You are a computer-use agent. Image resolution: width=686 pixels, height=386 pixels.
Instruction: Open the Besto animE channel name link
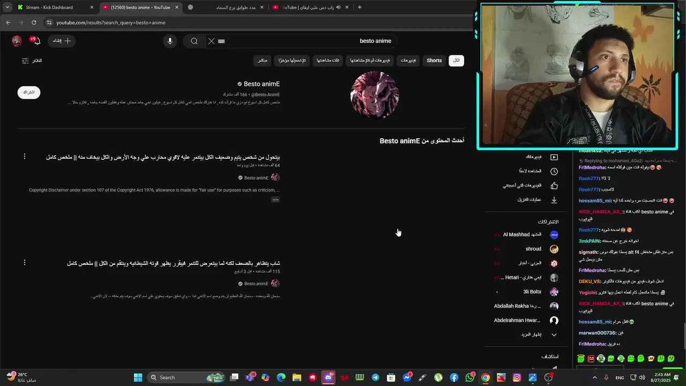(x=262, y=84)
